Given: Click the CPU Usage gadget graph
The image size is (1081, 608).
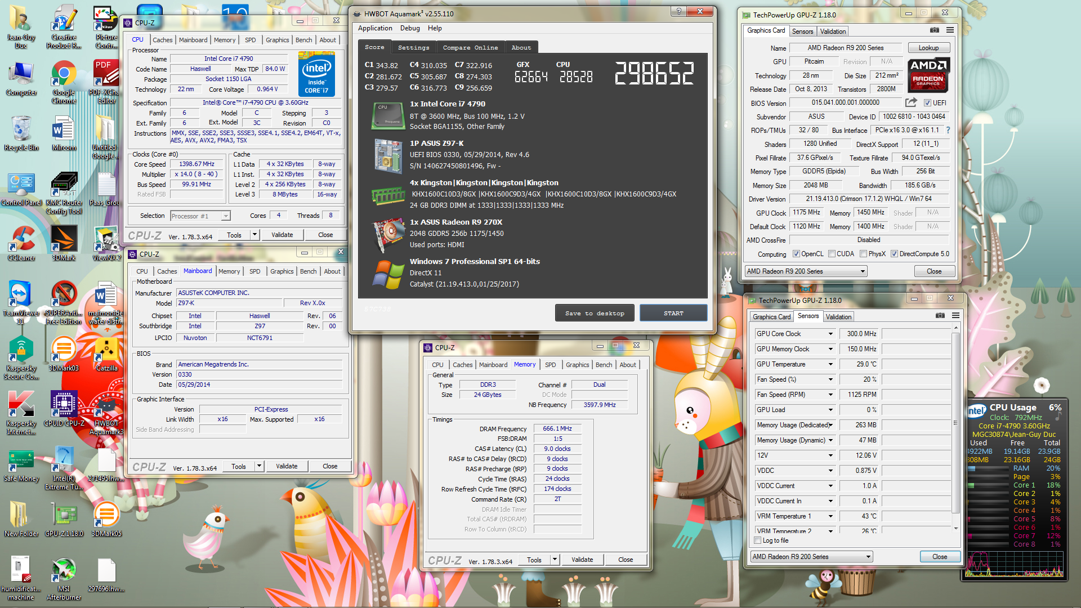Looking at the screenshot, I should pos(1014,564).
